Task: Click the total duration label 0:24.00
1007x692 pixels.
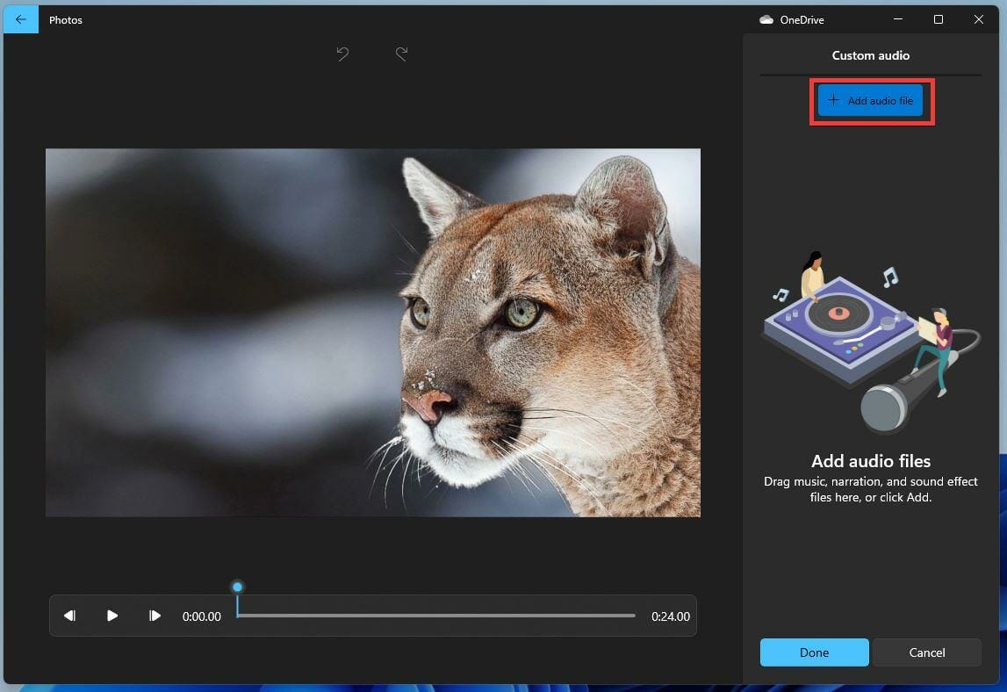Action: click(x=670, y=616)
